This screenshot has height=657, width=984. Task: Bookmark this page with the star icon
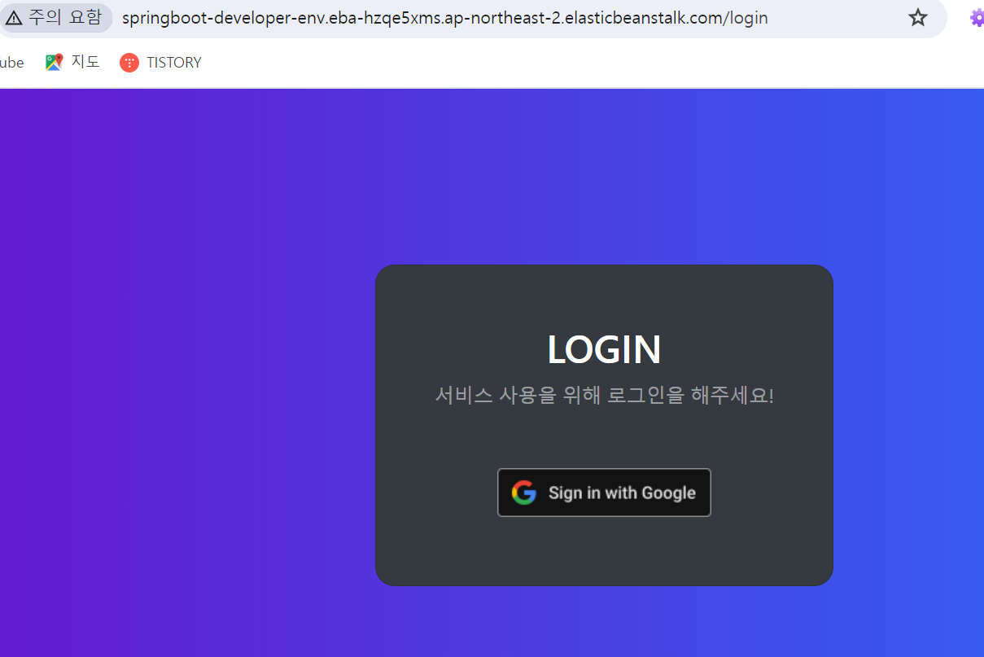click(918, 18)
